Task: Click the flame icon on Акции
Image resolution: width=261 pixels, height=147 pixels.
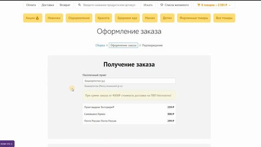Action: tap(37, 18)
